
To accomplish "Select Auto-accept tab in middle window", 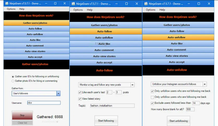I will tap(106, 62).
